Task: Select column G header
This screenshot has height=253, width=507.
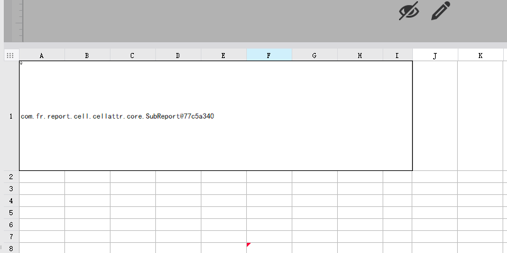Action: click(314, 56)
